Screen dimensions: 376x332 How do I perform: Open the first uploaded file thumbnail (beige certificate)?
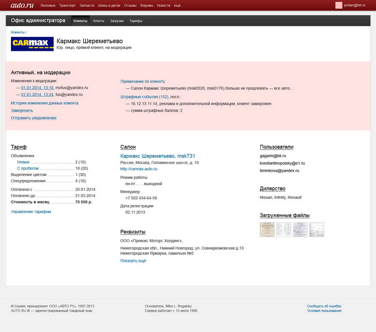coord(267,229)
